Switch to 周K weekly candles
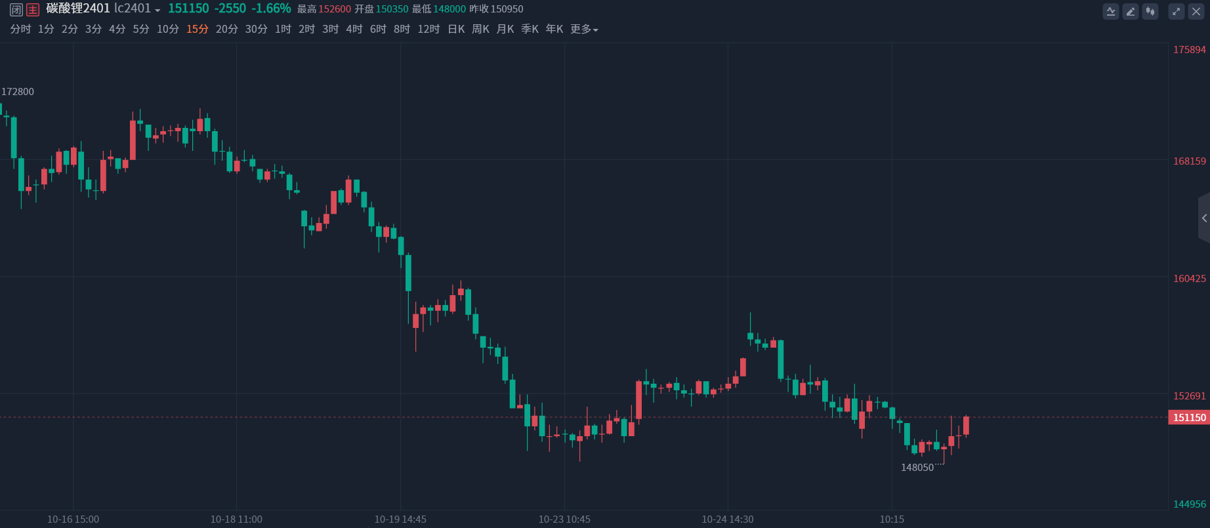This screenshot has width=1210, height=528. pyautogui.click(x=480, y=29)
